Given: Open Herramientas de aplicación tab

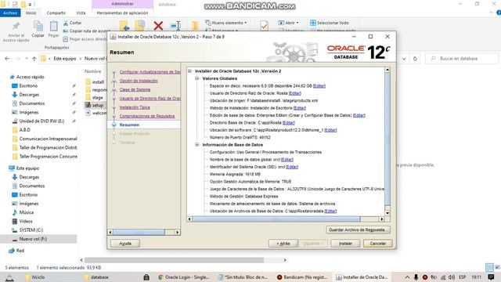Looking at the screenshot, I should [x=122, y=13].
